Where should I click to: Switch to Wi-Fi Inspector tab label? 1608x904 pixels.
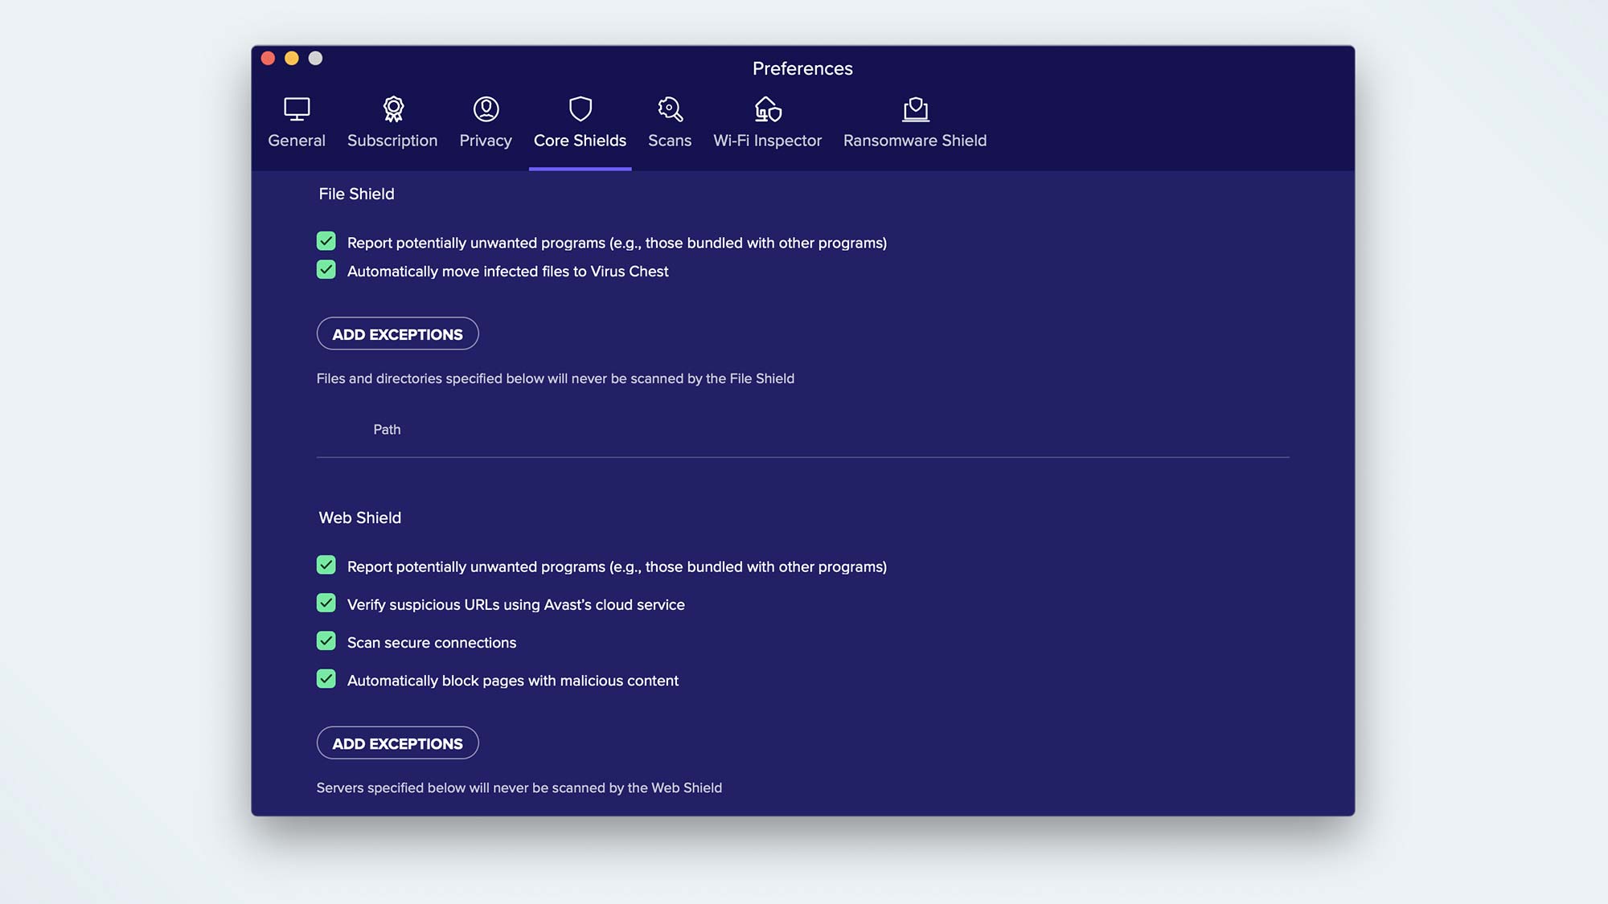(x=767, y=141)
